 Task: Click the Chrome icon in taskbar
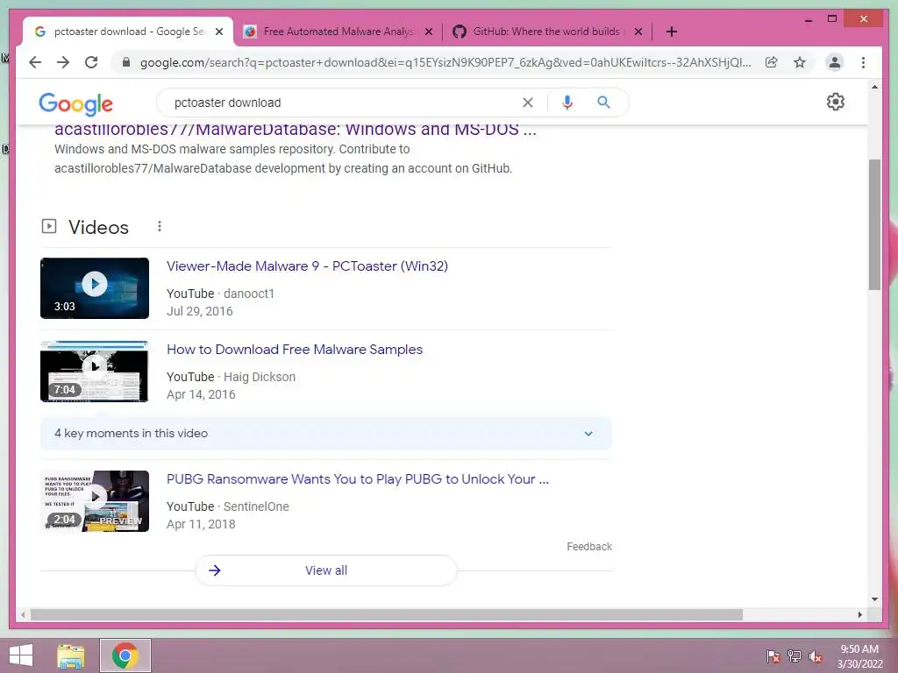[x=125, y=655]
